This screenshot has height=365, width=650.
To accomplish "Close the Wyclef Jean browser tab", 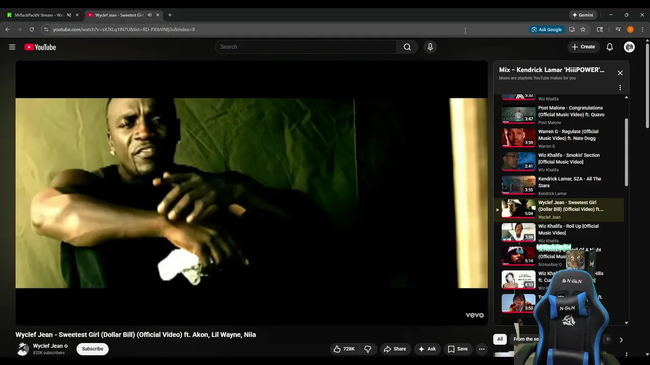I will 158,15.
